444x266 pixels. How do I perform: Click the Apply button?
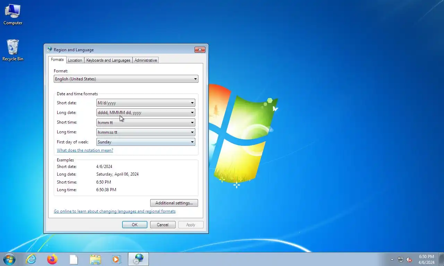coord(191,225)
